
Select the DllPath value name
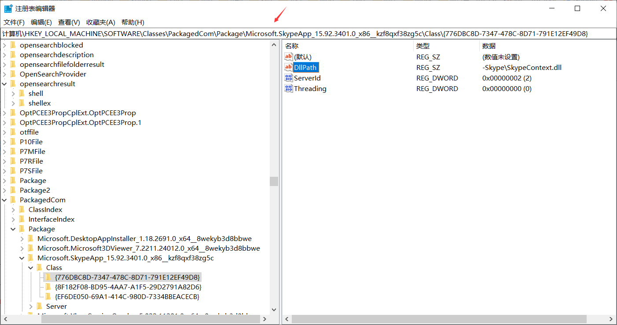click(305, 67)
